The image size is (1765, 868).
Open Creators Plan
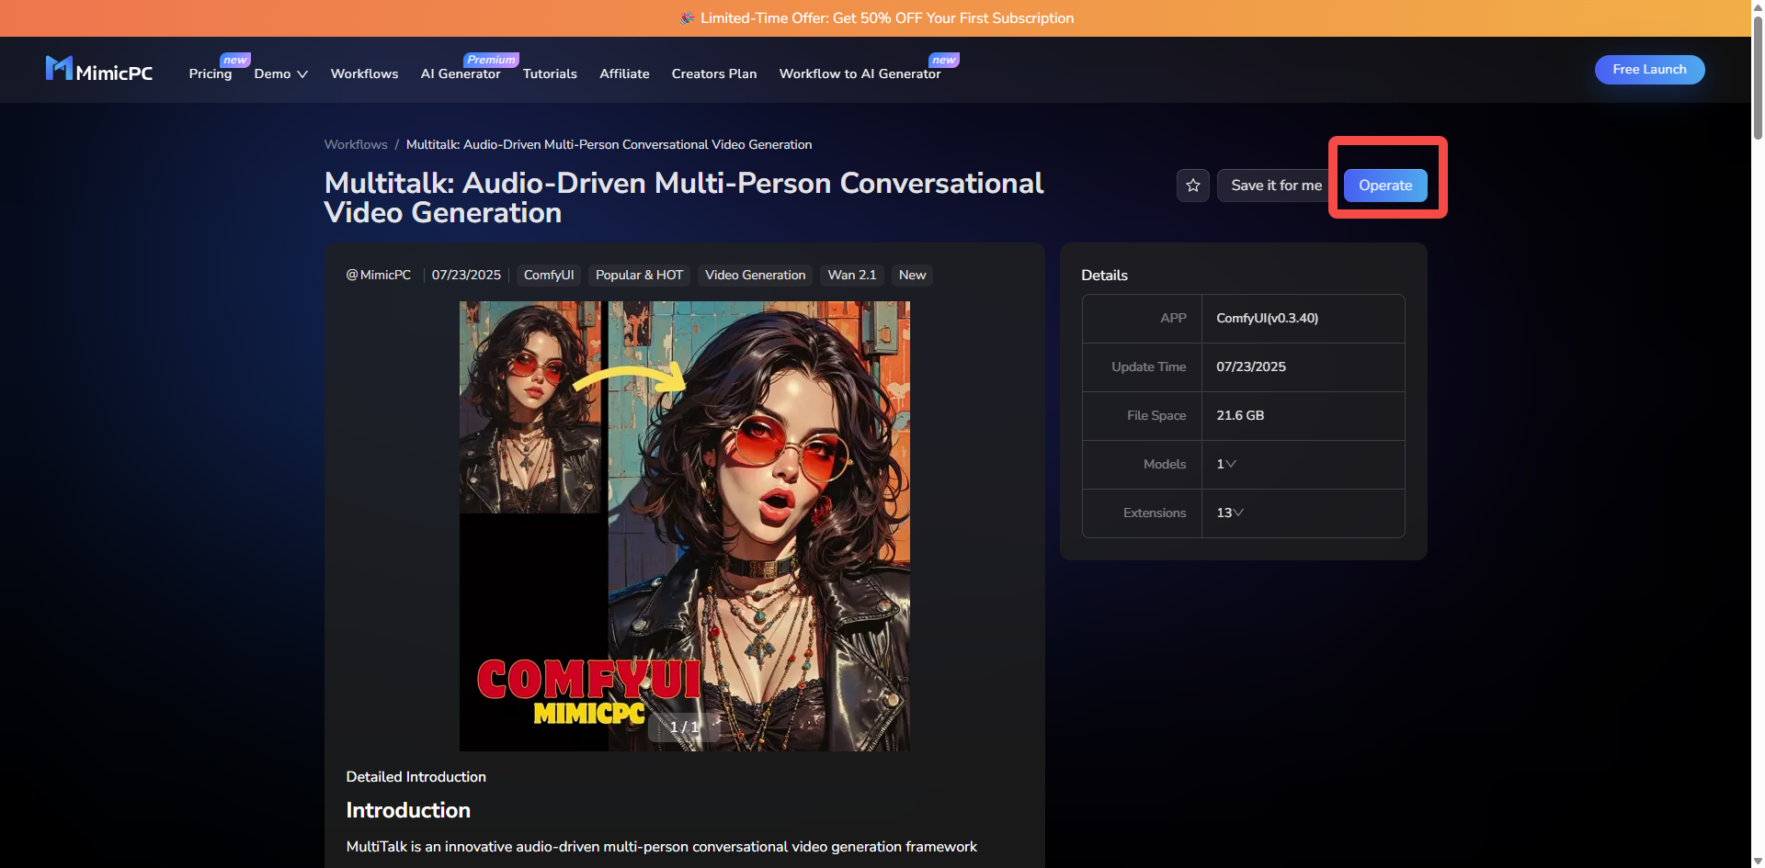(x=714, y=73)
